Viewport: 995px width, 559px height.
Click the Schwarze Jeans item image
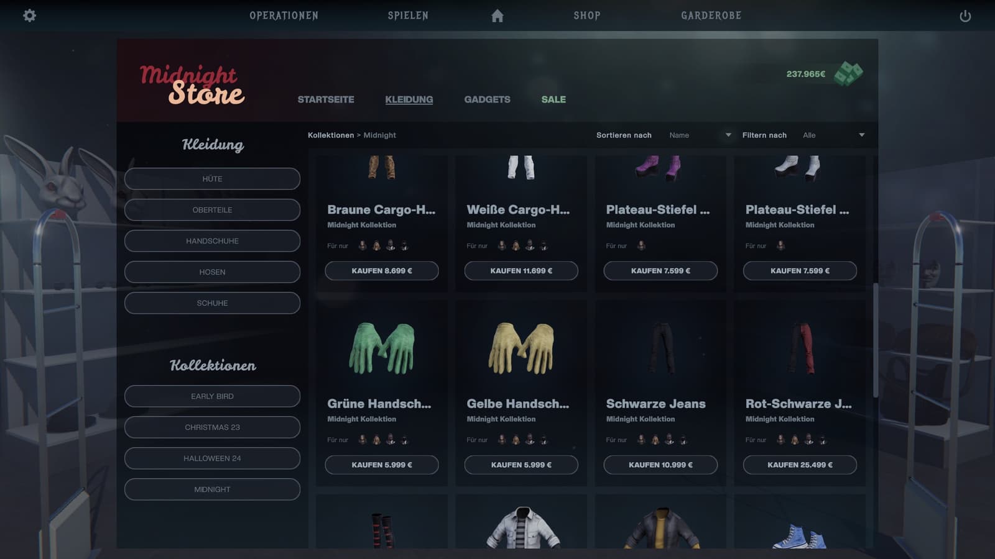point(662,348)
